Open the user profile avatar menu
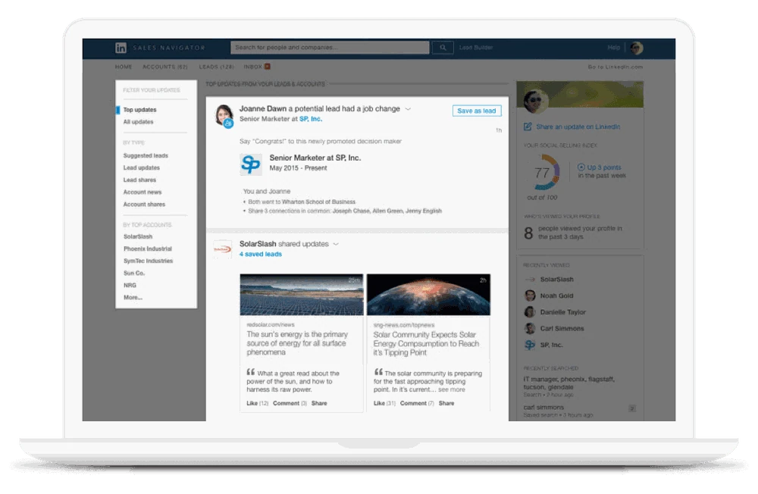 [637, 48]
